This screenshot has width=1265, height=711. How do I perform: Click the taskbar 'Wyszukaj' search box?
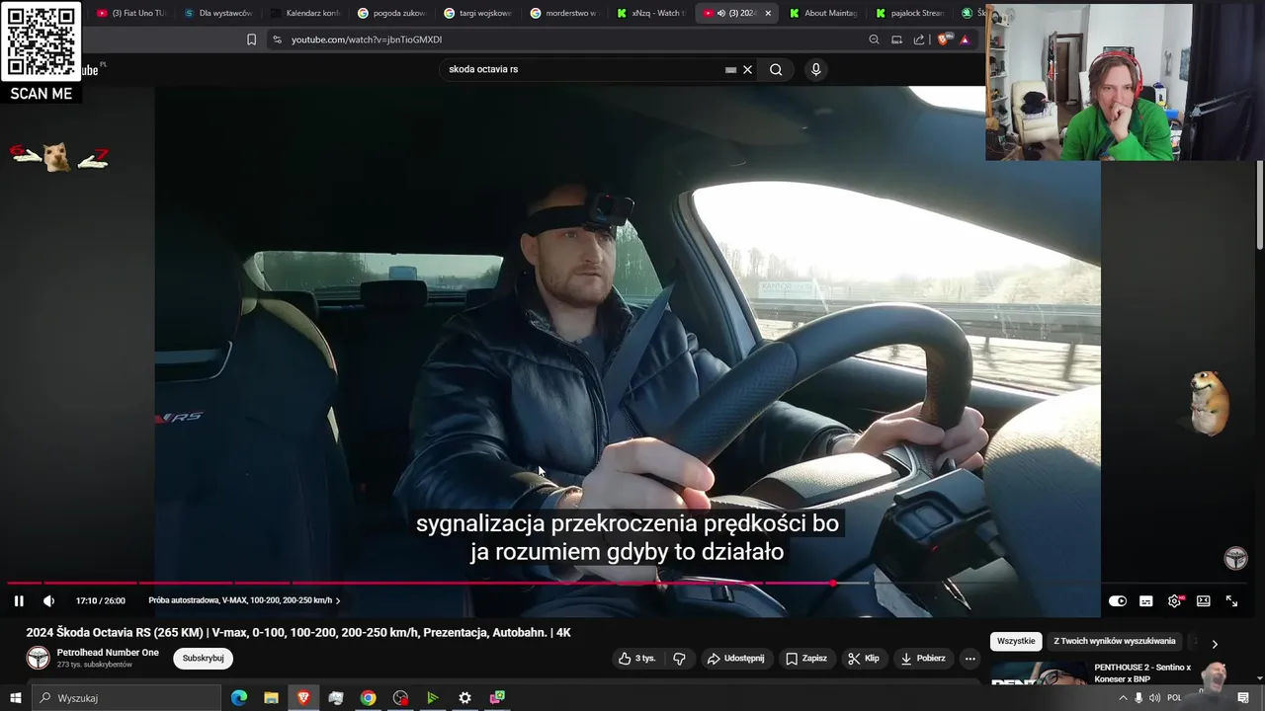(126, 698)
